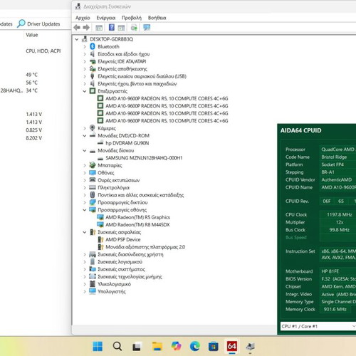Collapse the DESKTOP-GDRBB3Q root node
The width and height of the screenshot is (356, 356).
tap(77, 39)
